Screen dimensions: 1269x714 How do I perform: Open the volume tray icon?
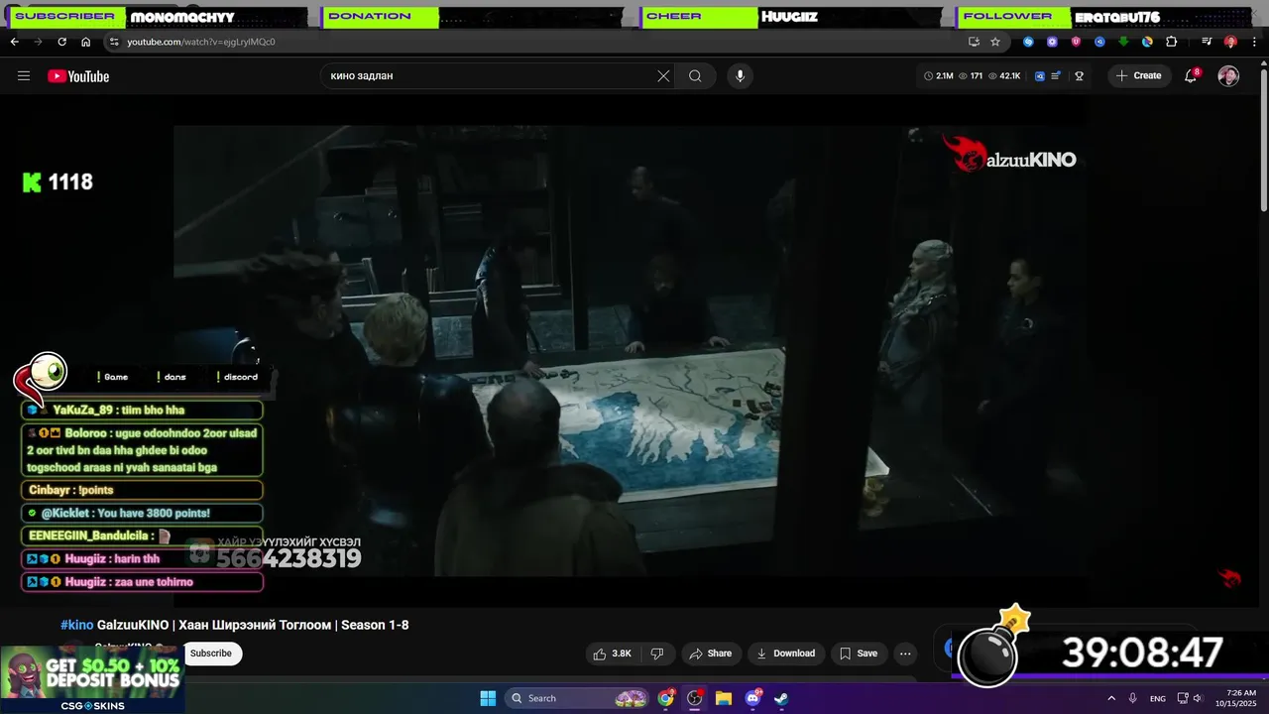pos(1198,698)
